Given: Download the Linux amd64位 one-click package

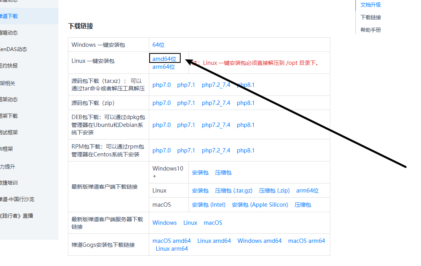Looking at the screenshot, I should (x=164, y=59).
